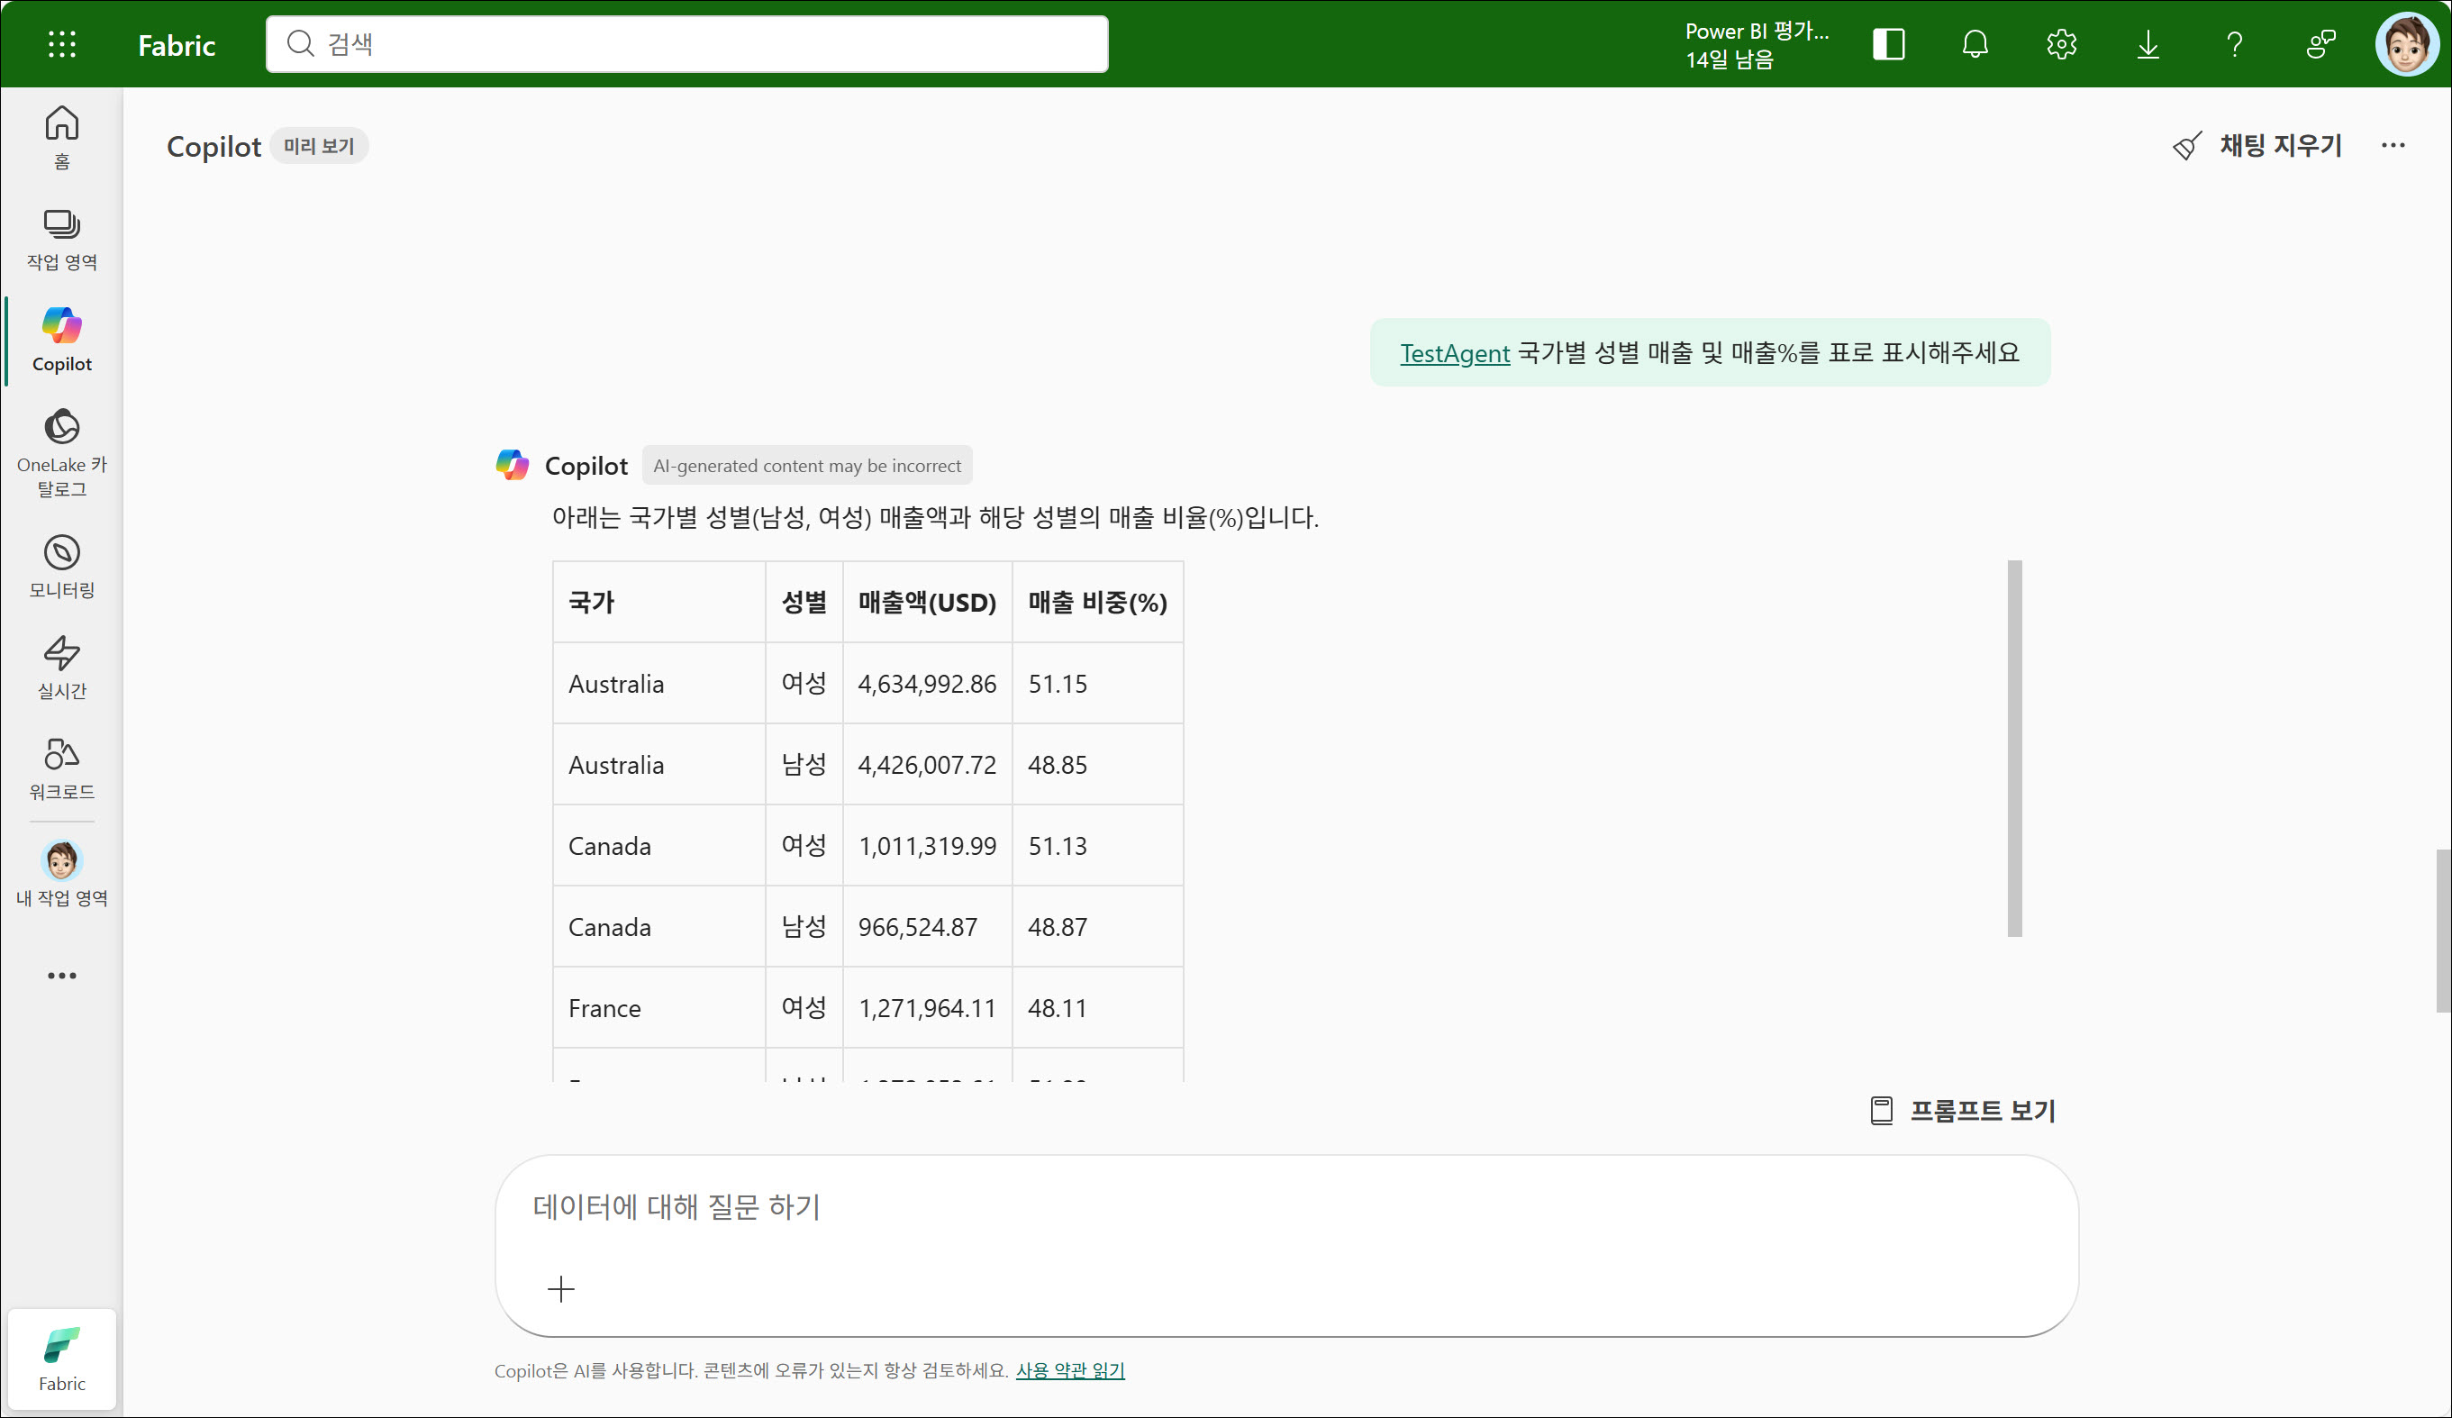Expand the sidebar more options ellipsis
The height and width of the screenshot is (1418, 2452).
[61, 975]
